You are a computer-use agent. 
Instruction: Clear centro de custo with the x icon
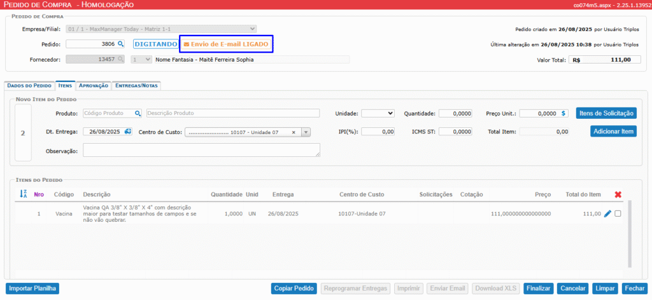pos(293,132)
